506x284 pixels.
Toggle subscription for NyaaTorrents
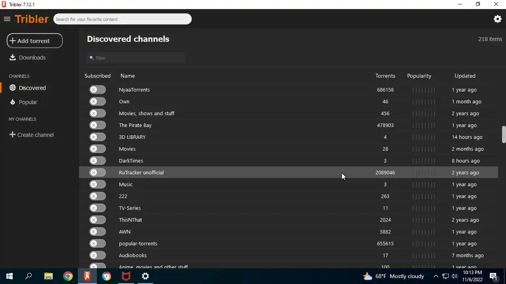[98, 90]
